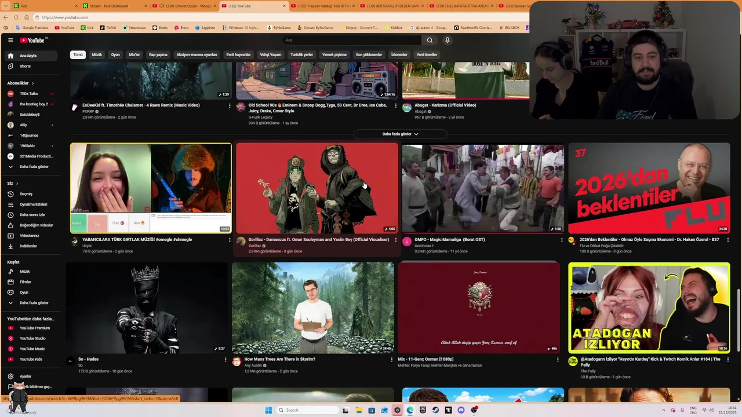Expand Daha fazla göster above video row
Viewport: 742px width, 417px height.
[400, 134]
